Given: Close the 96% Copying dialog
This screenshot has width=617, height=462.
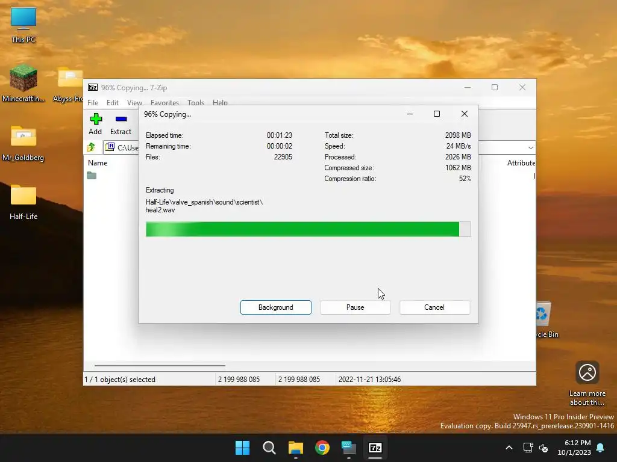Looking at the screenshot, I should pos(465,114).
